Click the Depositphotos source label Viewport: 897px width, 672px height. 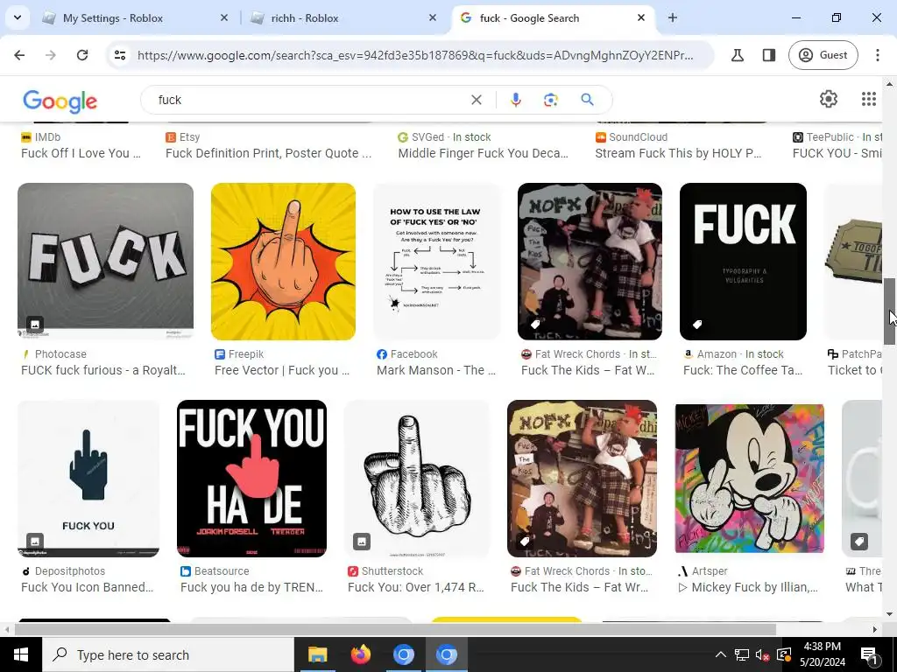pos(70,571)
